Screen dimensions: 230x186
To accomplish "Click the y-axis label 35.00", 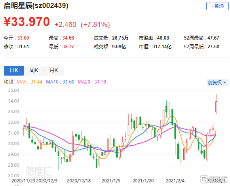I will 13,90.
